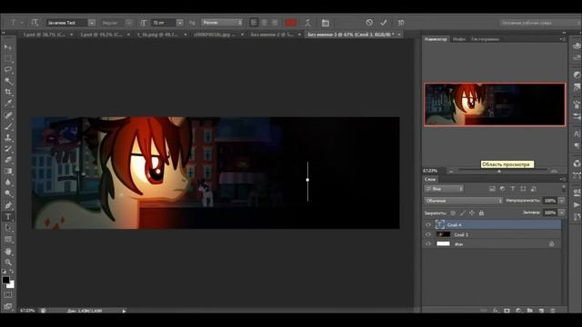Convert text to 3D
The width and height of the screenshot is (582, 327).
(x=400, y=23)
